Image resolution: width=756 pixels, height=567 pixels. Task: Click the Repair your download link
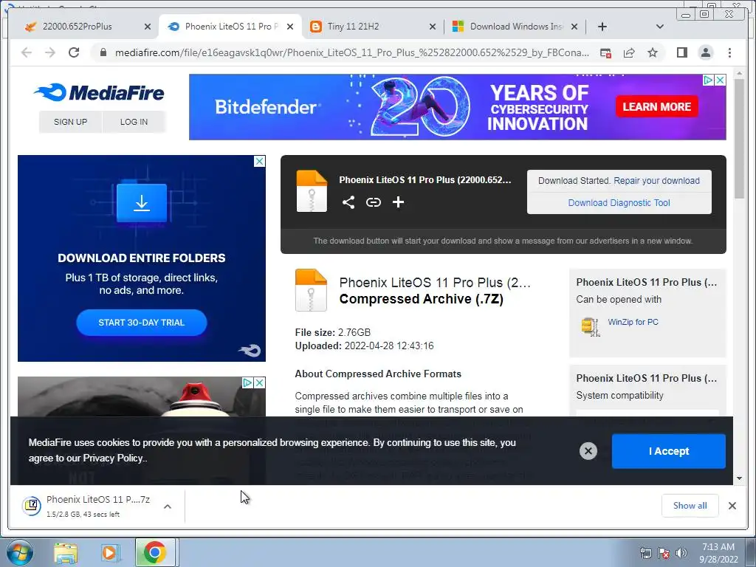point(656,181)
